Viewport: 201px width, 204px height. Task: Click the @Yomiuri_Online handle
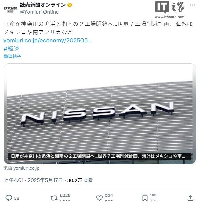click(39, 12)
